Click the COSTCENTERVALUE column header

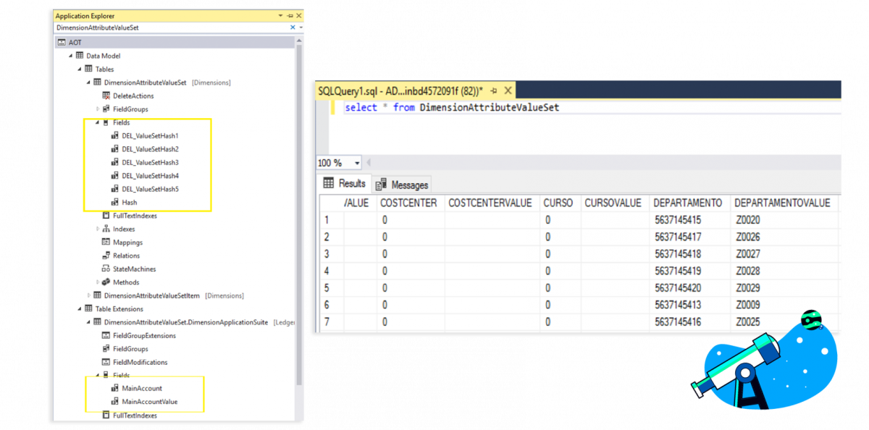491,203
